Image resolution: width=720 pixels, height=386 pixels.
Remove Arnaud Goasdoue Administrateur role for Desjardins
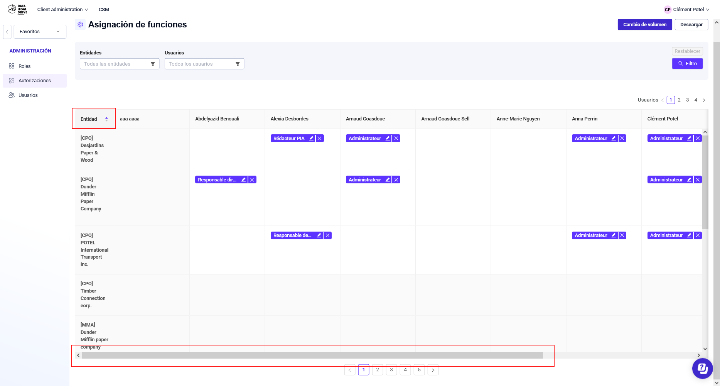pos(396,138)
